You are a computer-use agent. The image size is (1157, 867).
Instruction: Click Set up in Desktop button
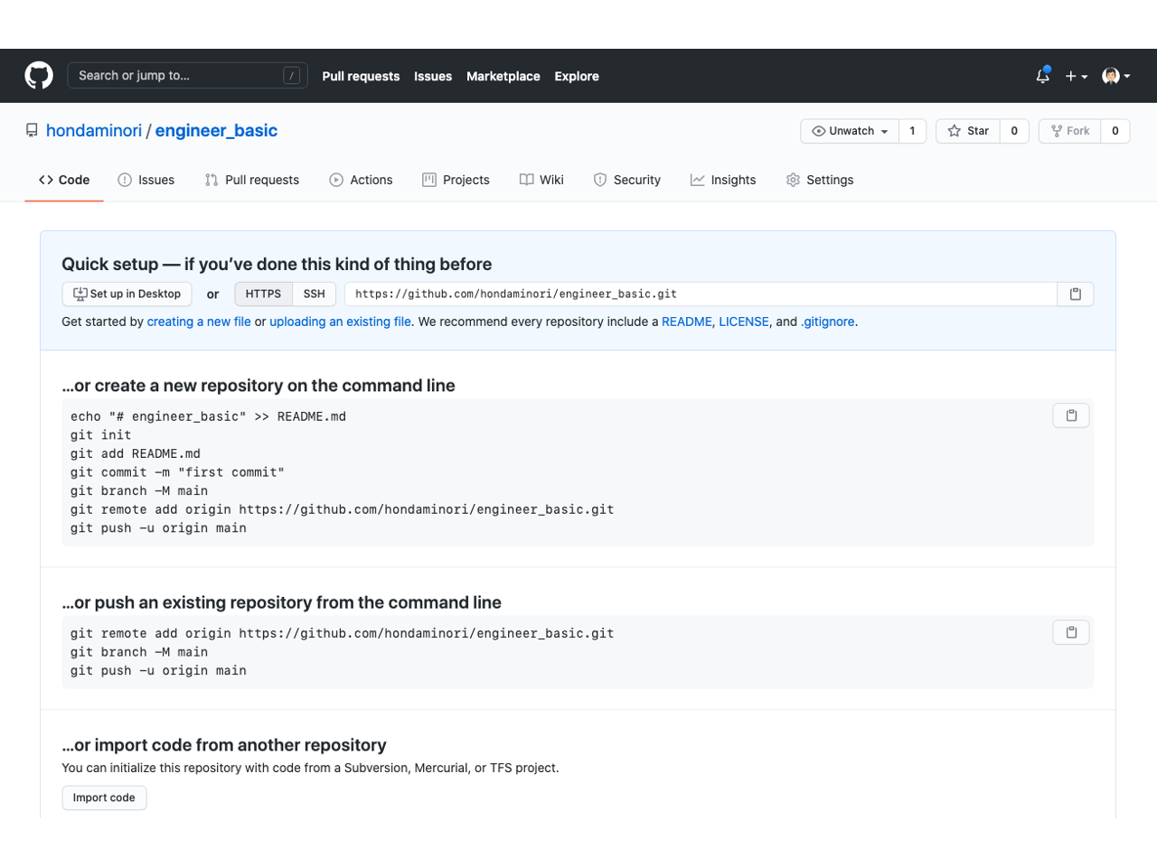(127, 294)
